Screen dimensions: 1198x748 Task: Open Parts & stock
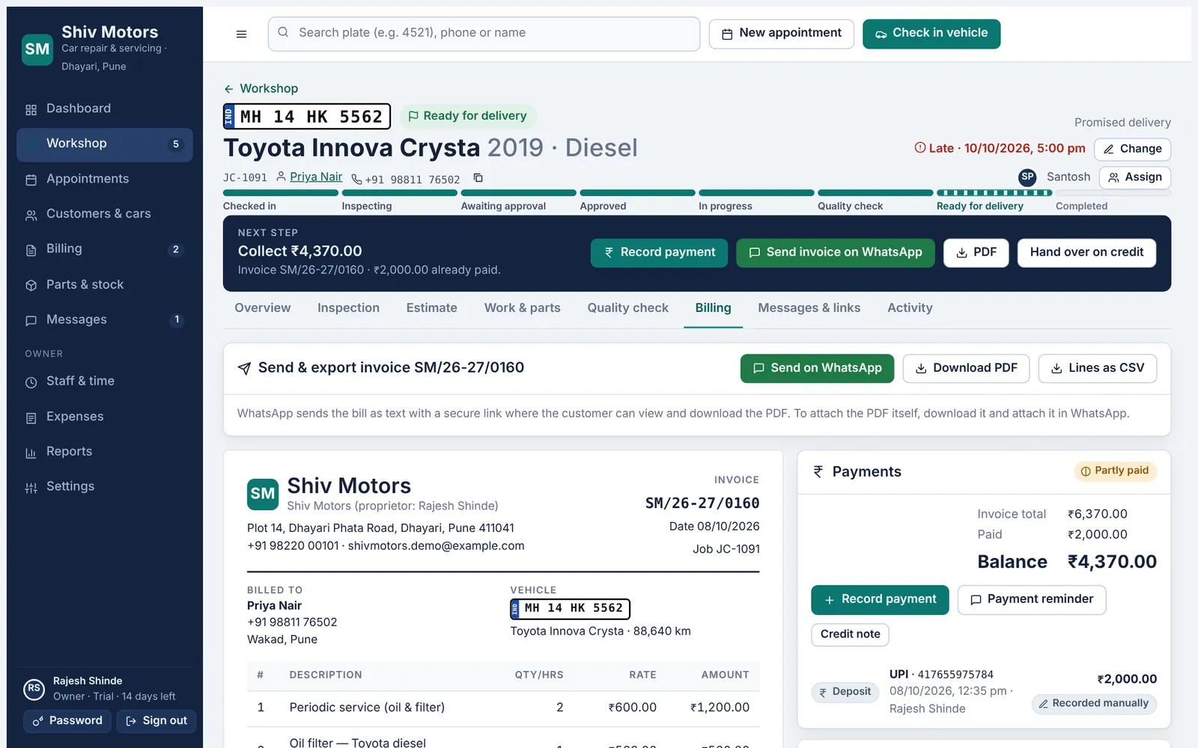pos(105,284)
